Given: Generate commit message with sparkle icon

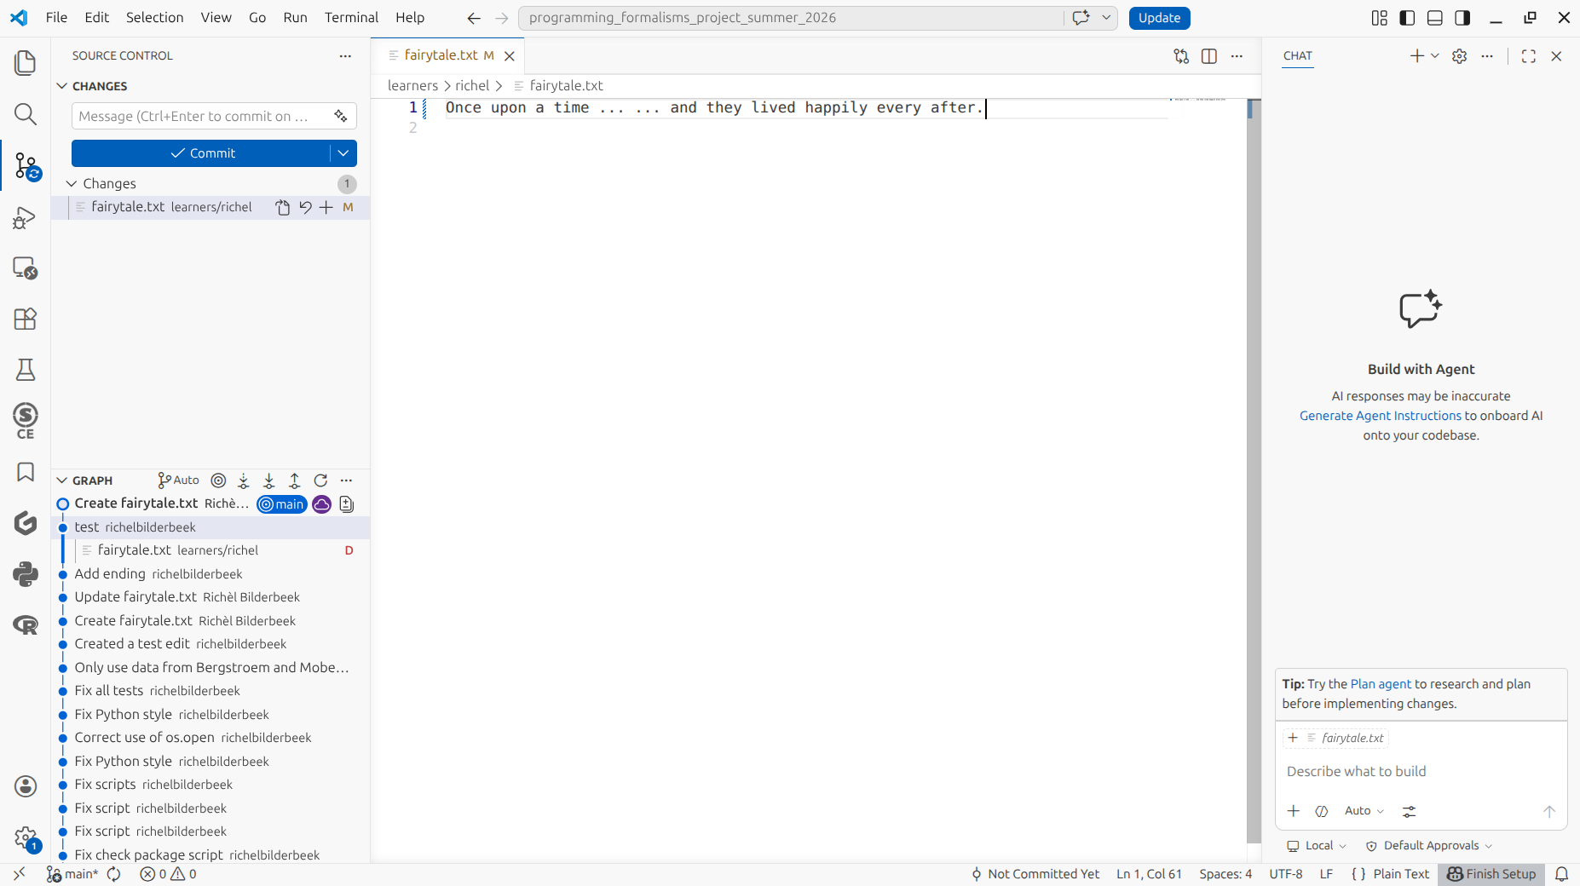Looking at the screenshot, I should [341, 116].
